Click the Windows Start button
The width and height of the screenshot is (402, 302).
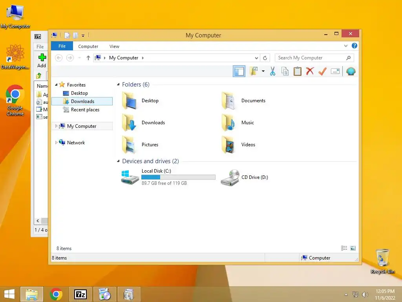9,294
